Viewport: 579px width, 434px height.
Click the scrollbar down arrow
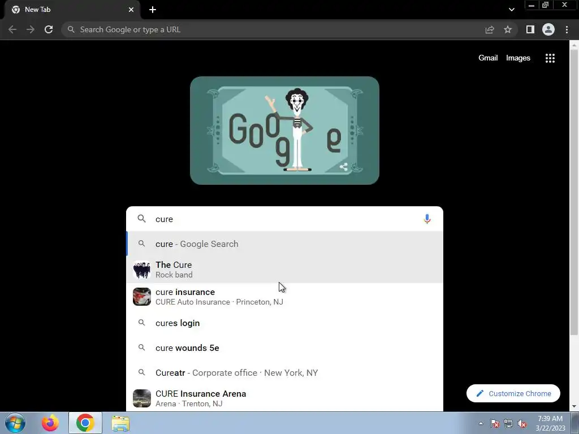coord(574,406)
